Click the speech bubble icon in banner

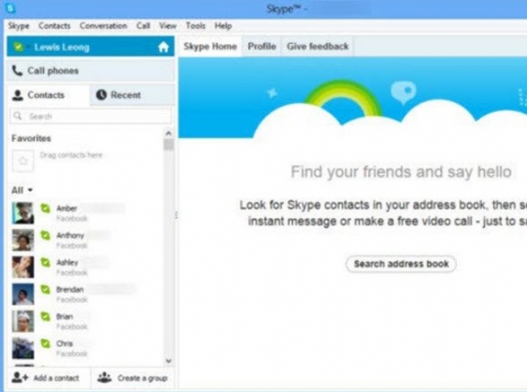402,92
